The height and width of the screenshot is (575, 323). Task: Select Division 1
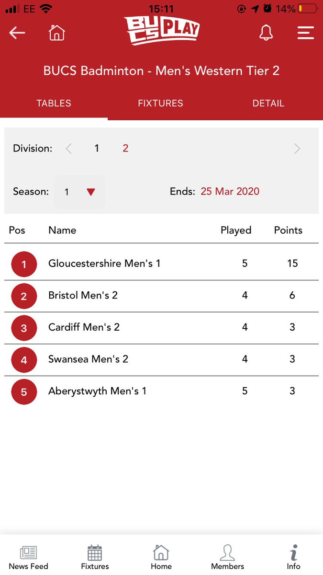click(97, 149)
